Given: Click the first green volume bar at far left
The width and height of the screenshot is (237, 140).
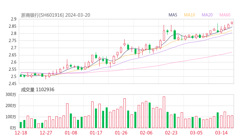Looking at the screenshot, I should click(21, 125).
